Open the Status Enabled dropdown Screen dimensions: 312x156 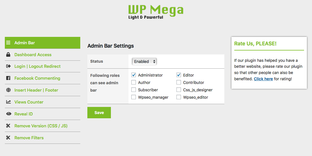click(144, 62)
